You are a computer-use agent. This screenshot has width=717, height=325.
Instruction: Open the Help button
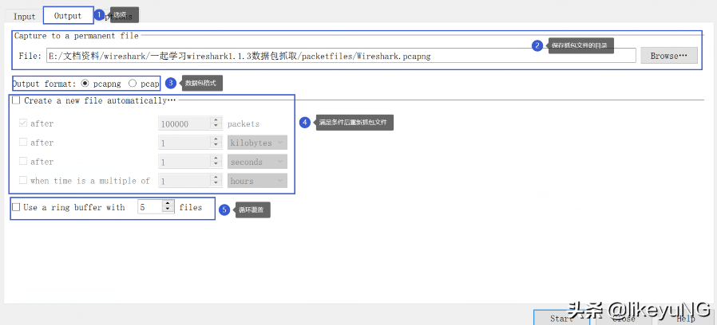[x=685, y=318]
